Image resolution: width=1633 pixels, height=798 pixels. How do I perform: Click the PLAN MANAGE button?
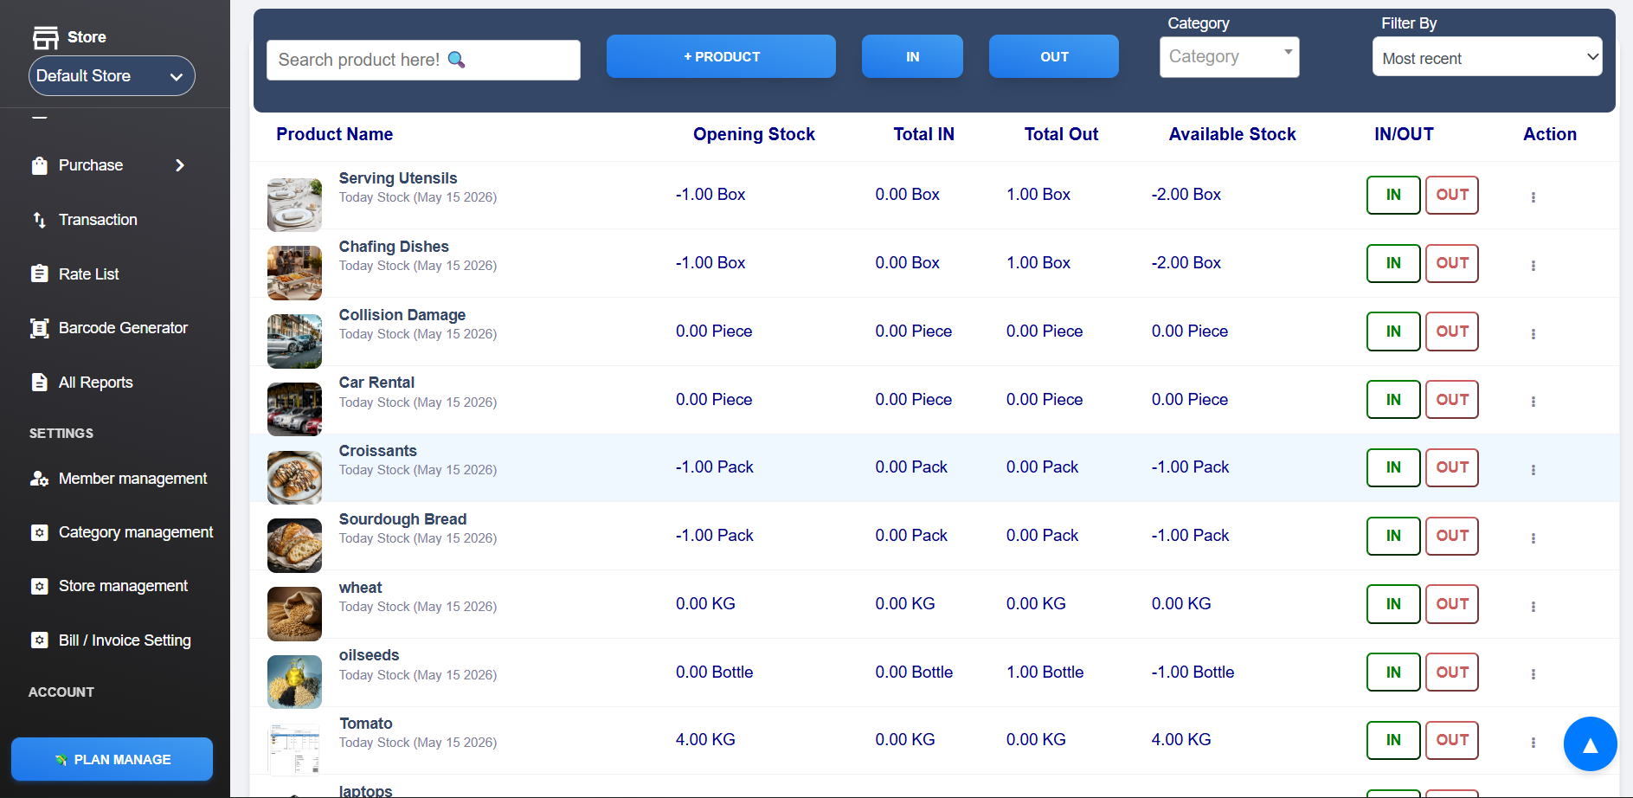pos(112,759)
